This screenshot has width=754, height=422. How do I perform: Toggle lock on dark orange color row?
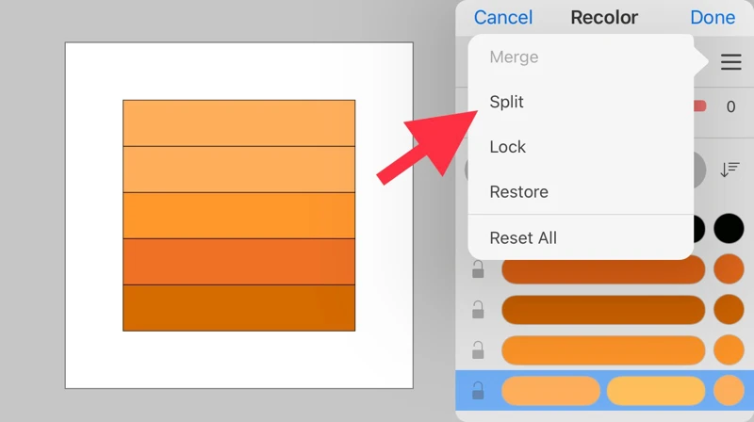(478, 269)
